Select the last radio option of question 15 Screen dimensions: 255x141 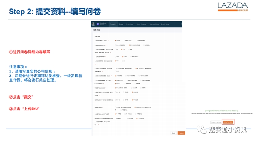click(137, 119)
